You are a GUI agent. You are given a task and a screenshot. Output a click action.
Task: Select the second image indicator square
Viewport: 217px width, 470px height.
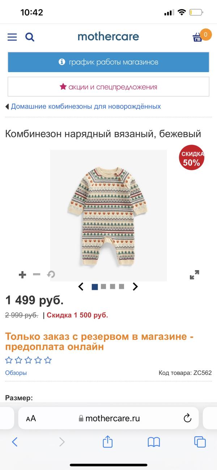coord(103,287)
